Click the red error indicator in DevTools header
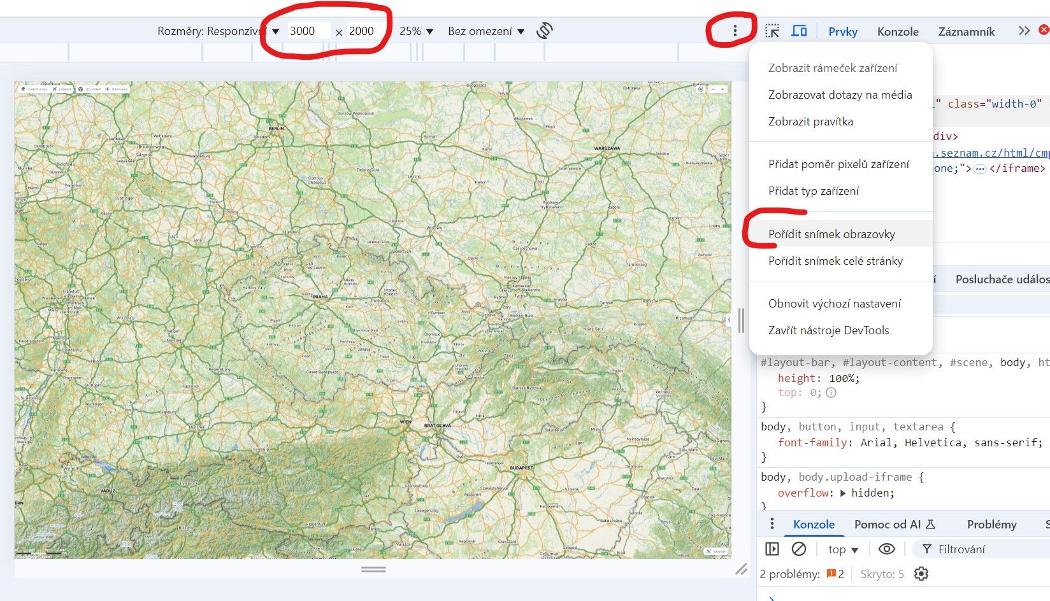 click(1044, 30)
